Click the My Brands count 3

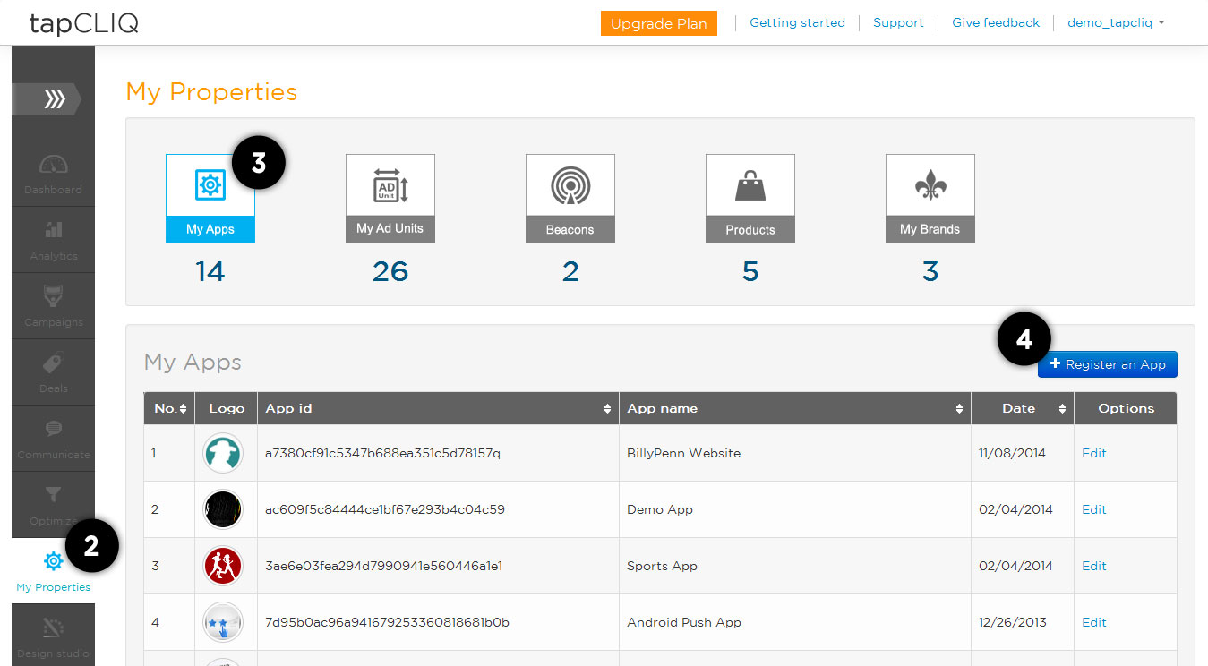click(930, 271)
